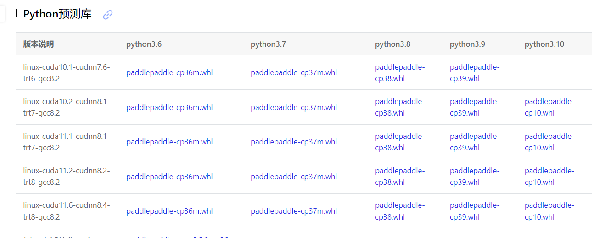Screen dimensions: 594x238
Task: Select the python3.10 column header
Action: pos(544,44)
